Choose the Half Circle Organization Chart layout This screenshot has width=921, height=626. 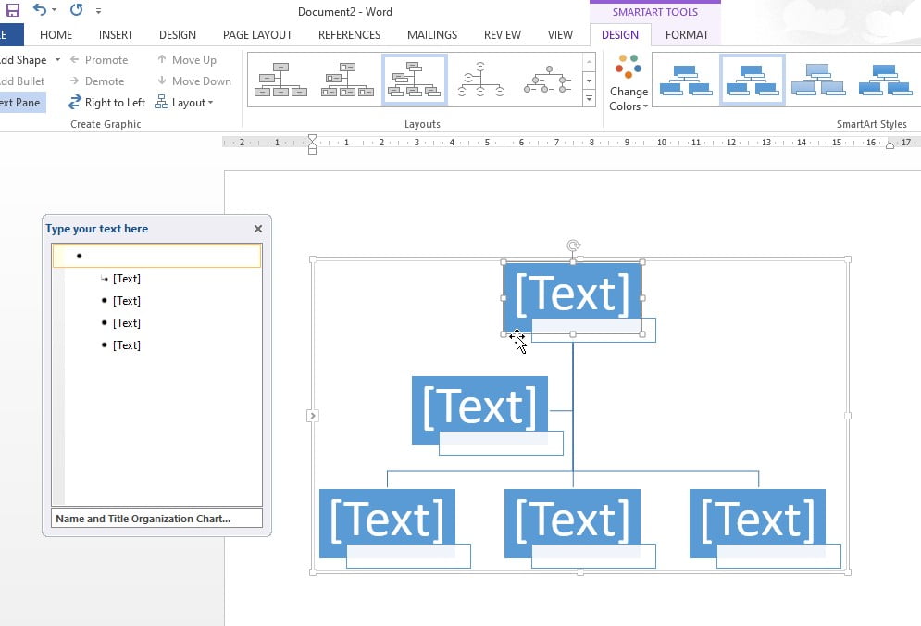click(481, 79)
